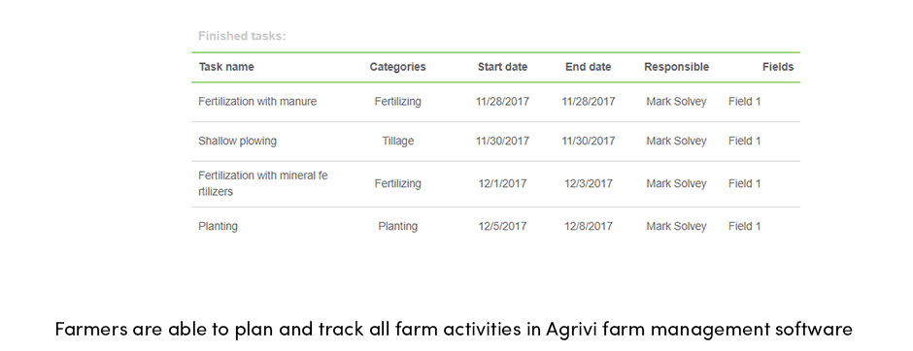Sort by the Categories column header
This screenshot has height=351, width=913.
[397, 67]
